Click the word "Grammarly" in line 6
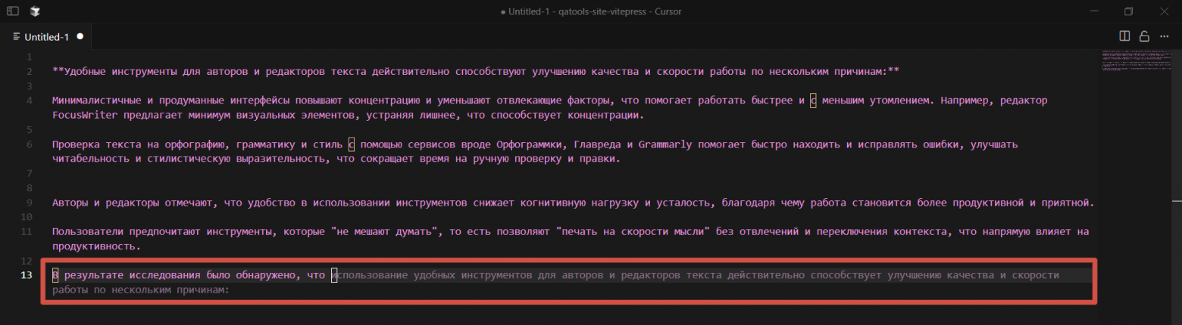The image size is (1182, 325). (x=664, y=144)
